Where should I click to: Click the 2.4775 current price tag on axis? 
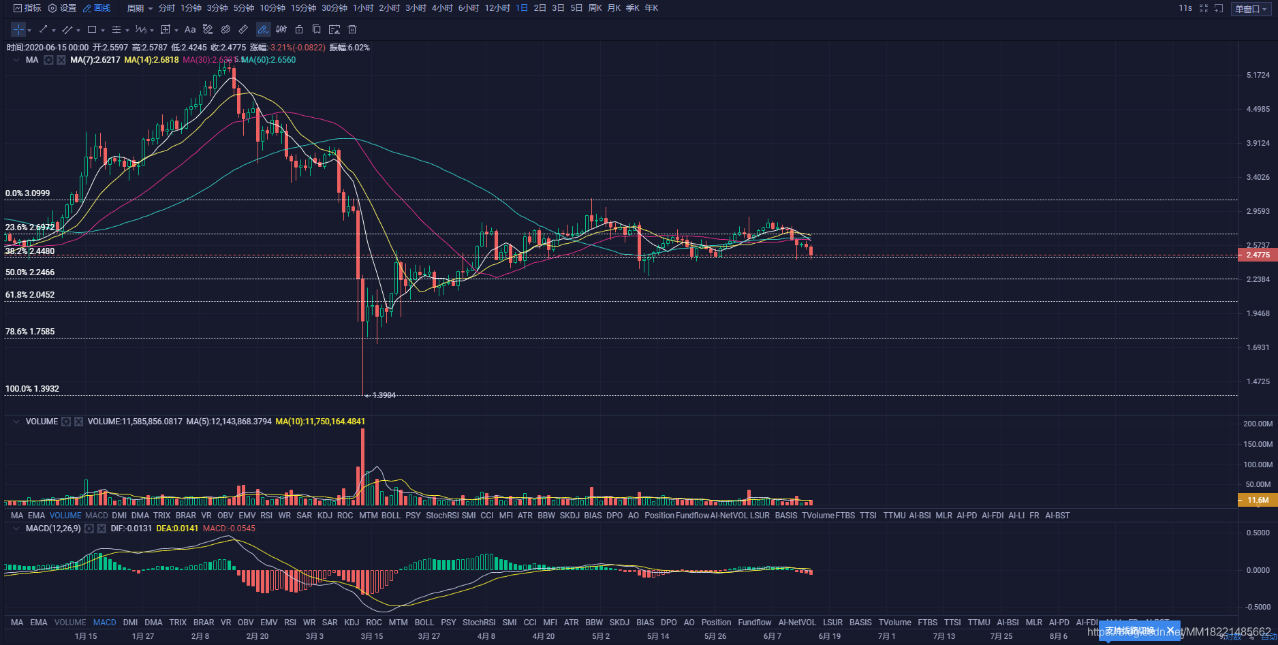[x=1258, y=255]
